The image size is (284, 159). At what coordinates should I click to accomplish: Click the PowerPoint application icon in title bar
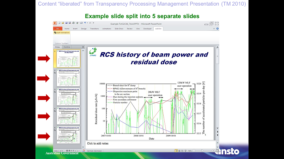[55, 24]
